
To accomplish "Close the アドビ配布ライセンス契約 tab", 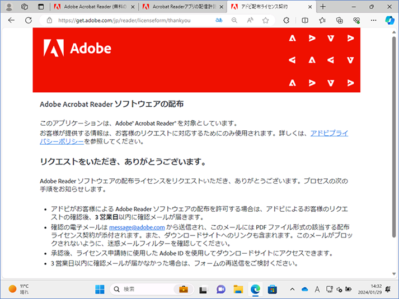I will [x=310, y=7].
